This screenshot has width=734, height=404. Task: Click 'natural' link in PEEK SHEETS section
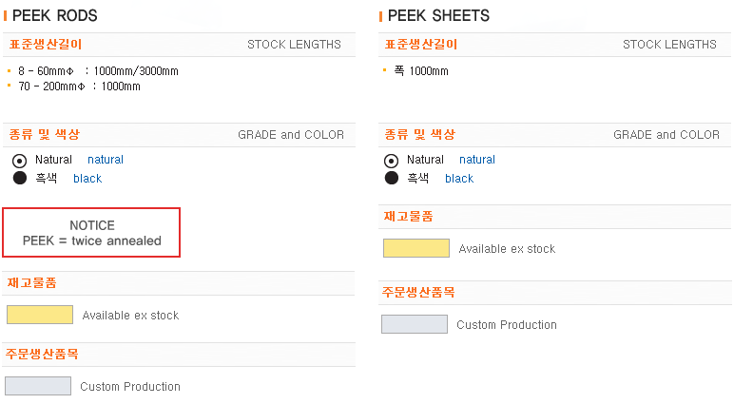tap(477, 160)
